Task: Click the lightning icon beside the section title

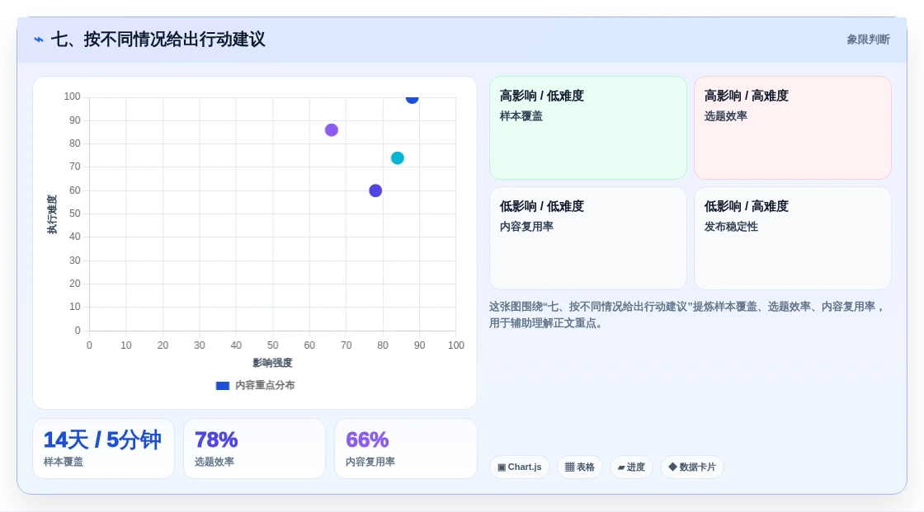Action: (39, 40)
